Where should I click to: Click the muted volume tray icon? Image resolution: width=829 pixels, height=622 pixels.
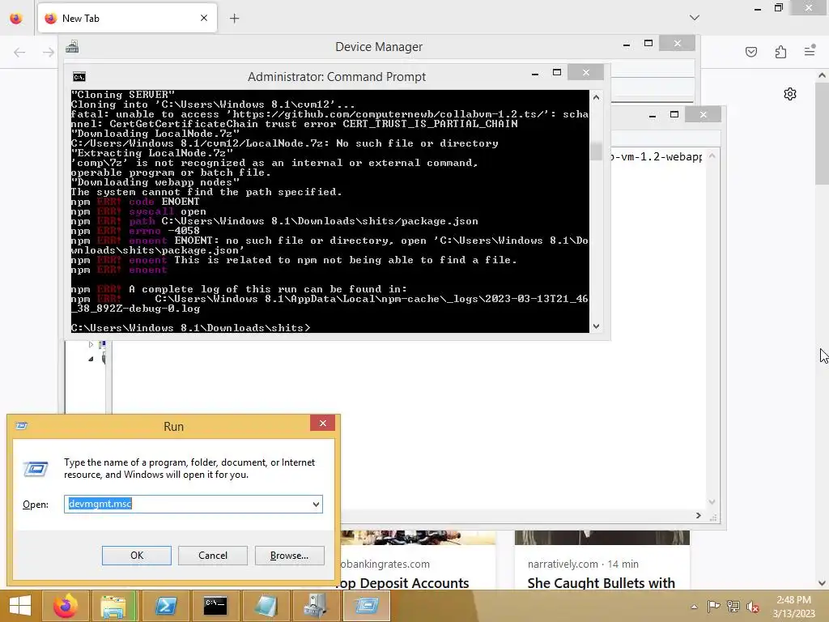pyautogui.click(x=753, y=607)
